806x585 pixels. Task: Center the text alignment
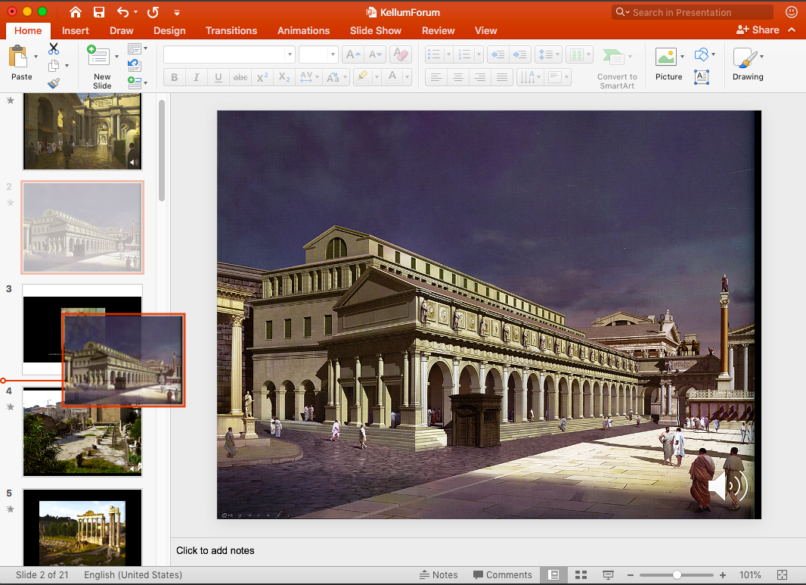[x=458, y=77]
